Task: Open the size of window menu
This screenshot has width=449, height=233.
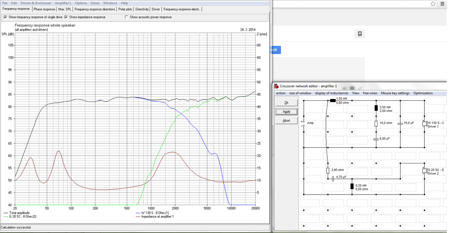Action: 300,93
